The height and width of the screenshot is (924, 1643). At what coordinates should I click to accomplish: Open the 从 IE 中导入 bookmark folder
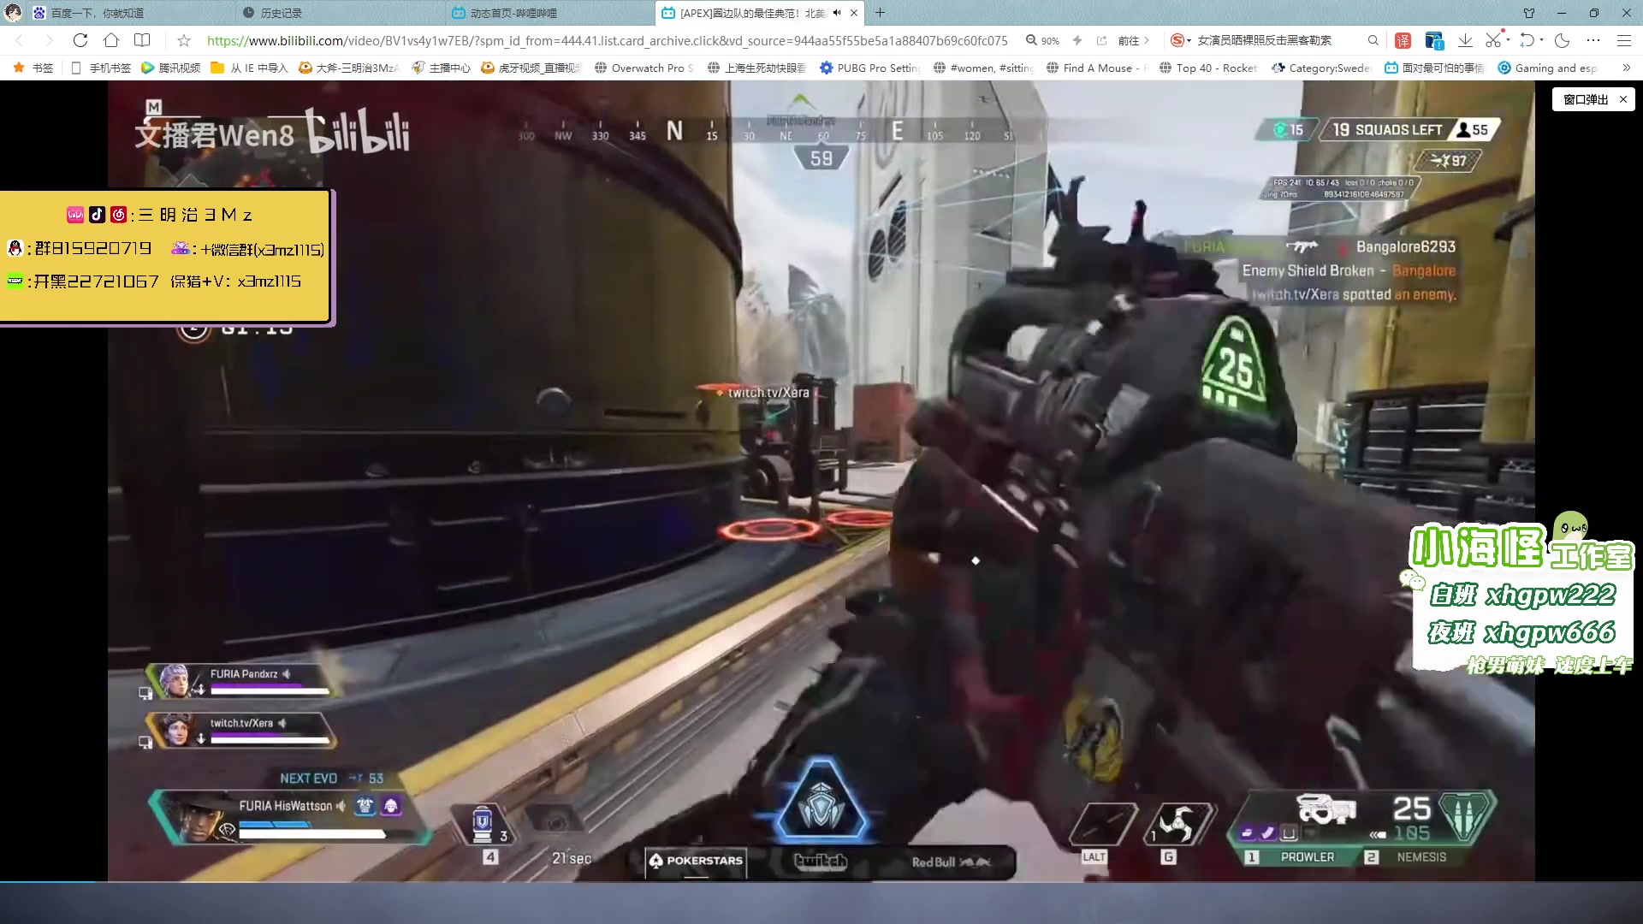tap(249, 68)
